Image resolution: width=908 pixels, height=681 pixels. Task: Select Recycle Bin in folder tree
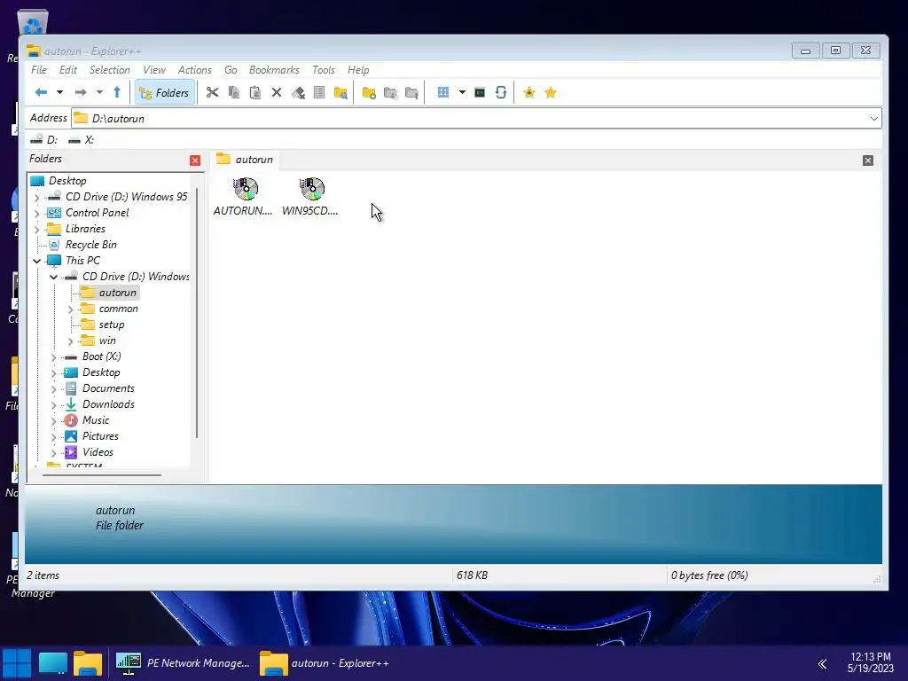(x=91, y=245)
